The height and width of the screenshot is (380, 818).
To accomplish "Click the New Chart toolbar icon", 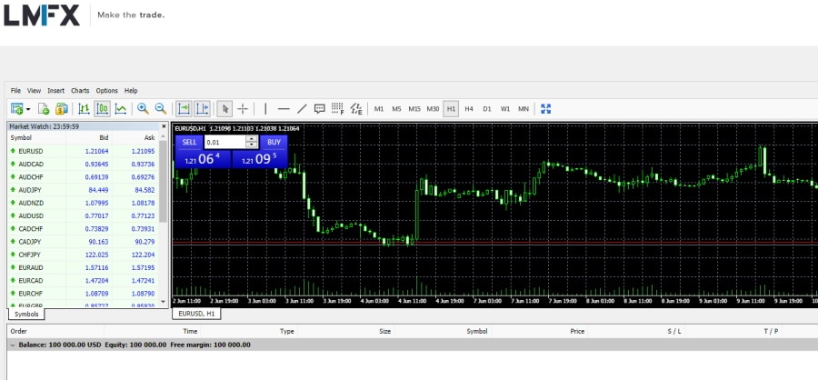I will pyautogui.click(x=16, y=108).
